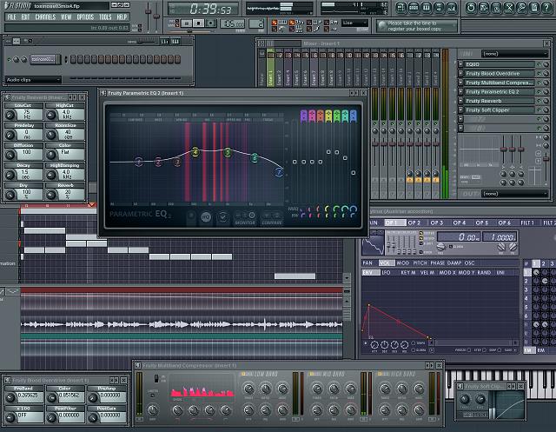Toggle the HQ button in Parametric EQ 2

206,216
